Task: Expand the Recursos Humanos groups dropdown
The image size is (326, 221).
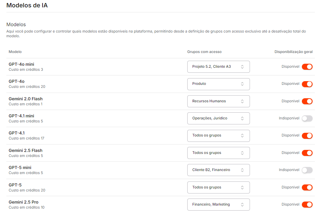Action: [x=218, y=101]
